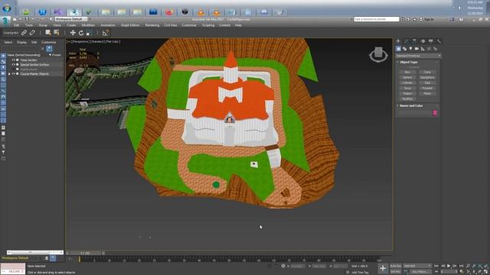This screenshot has width=490, height=275.
Task: Select the Rotate transform tool
Action: (81, 33)
